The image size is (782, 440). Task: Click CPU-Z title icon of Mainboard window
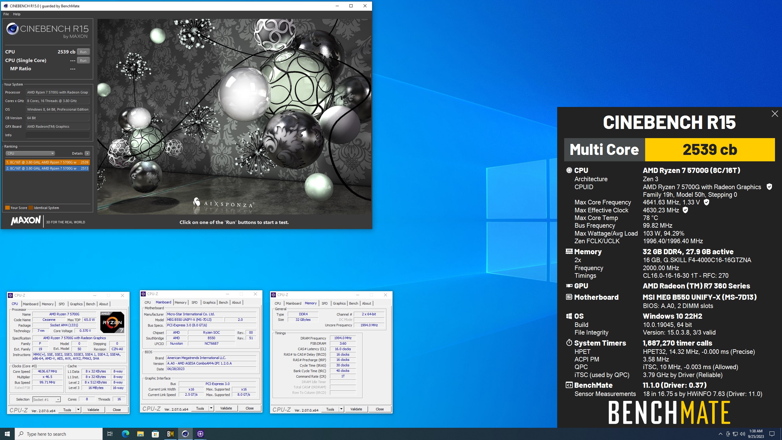click(x=143, y=294)
